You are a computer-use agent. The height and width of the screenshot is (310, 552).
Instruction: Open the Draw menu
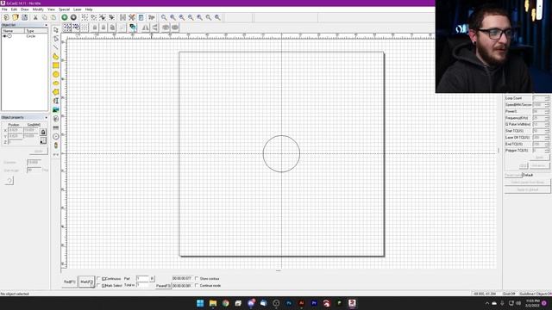25,9
